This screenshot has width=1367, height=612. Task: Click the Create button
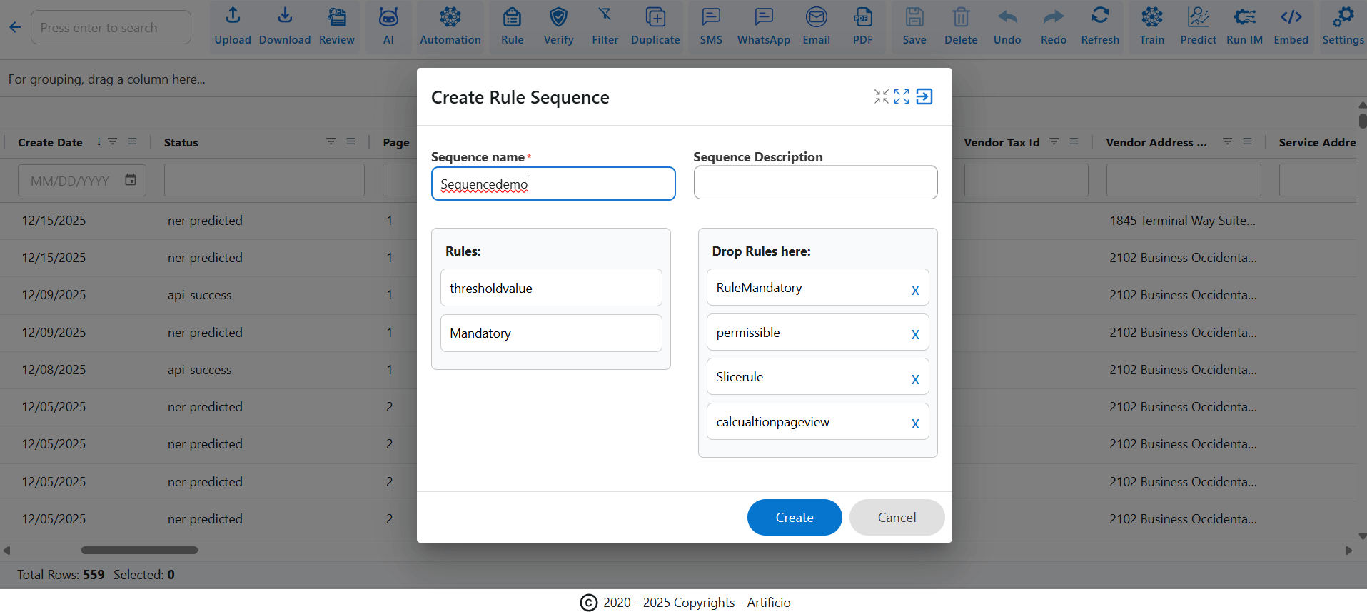point(795,517)
